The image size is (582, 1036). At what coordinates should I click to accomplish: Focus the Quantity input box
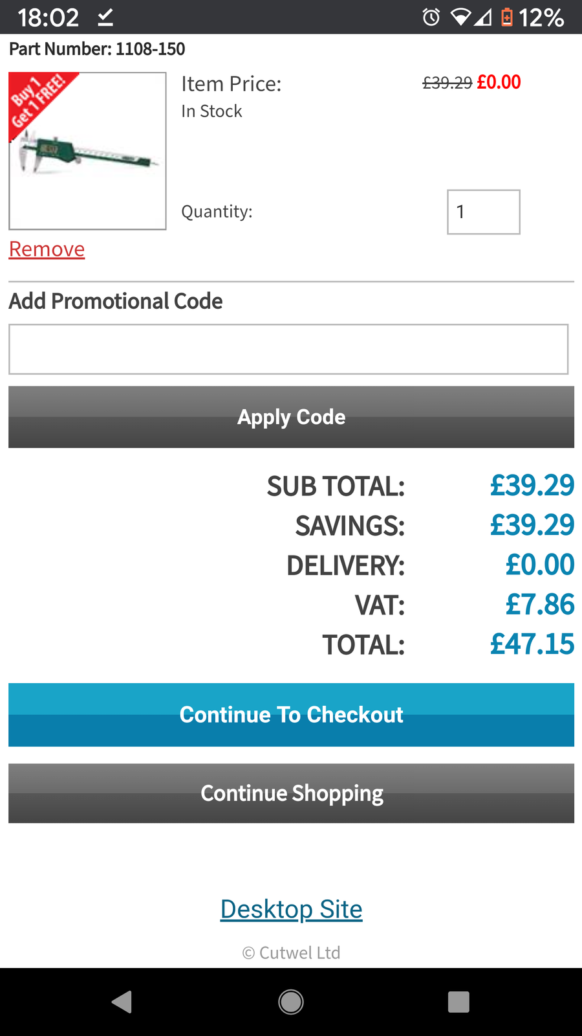click(x=484, y=212)
